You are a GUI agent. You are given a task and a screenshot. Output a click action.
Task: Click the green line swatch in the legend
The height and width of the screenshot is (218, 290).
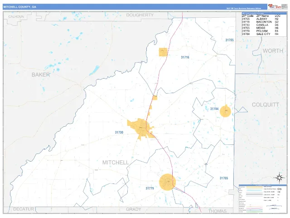[256, 212]
